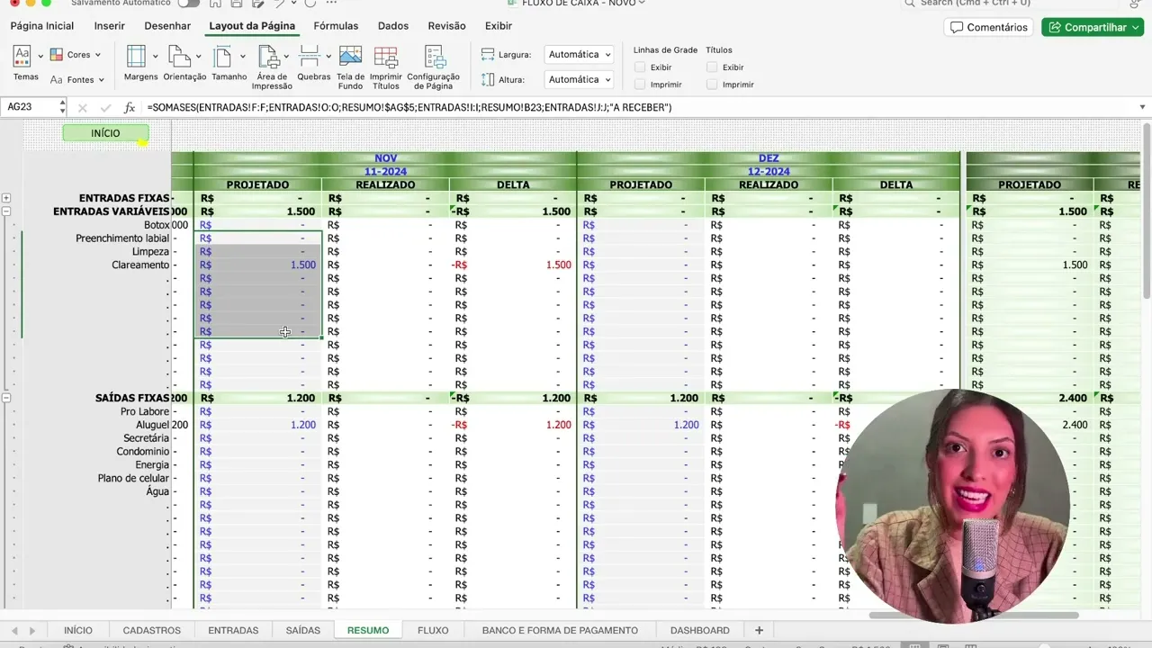Expand the formula bar chevron
This screenshot has width=1152, height=648.
[x=1143, y=107]
